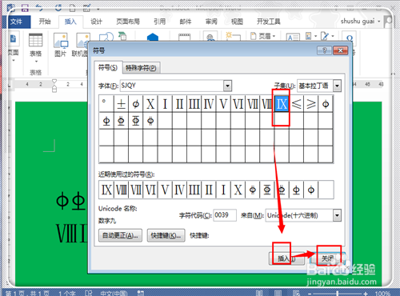Open the font (字体) dropdown arrow
This screenshot has height=296, width=400.
coord(227,86)
